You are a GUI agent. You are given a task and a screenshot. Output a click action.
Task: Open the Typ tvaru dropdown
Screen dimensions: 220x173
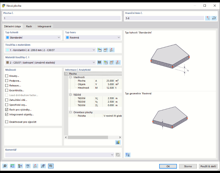(x=93, y=37)
